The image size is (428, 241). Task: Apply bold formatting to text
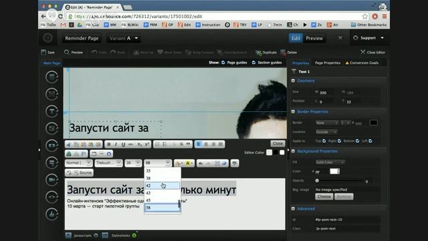click(108, 145)
